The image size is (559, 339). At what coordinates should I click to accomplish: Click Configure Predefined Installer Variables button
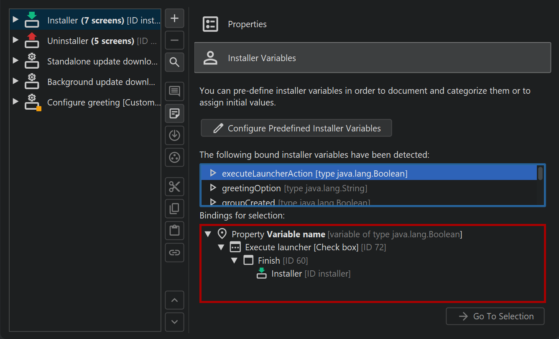pyautogui.click(x=296, y=128)
